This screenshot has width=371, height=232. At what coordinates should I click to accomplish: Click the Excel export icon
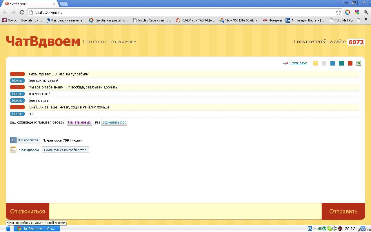tap(359, 63)
